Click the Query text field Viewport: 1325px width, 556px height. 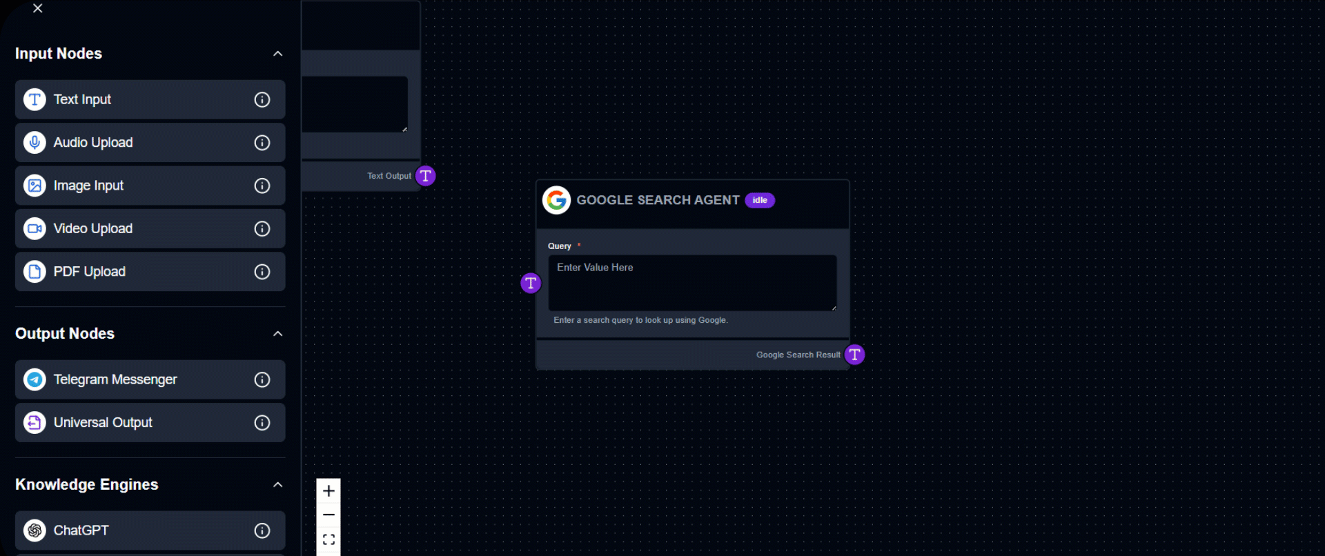pos(691,283)
